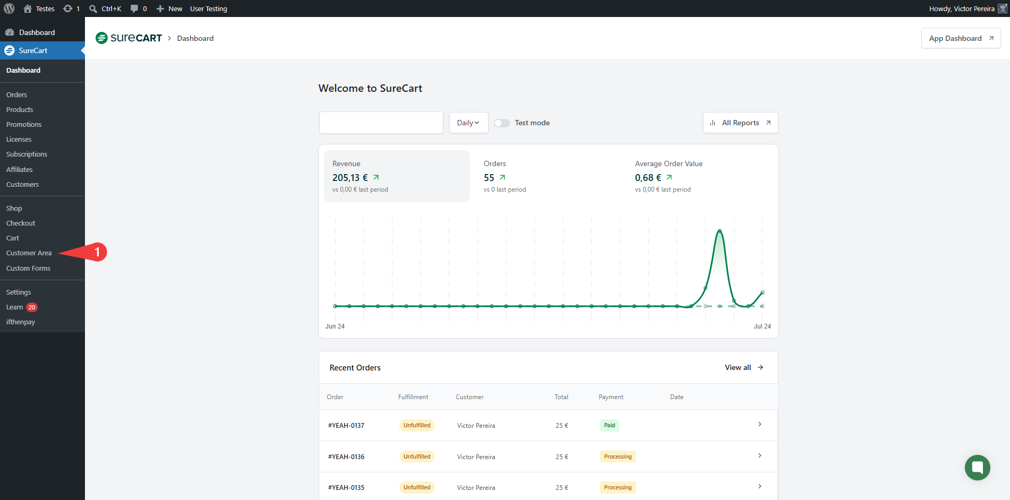1010x500 pixels.
Task: Click order number #YEAH-0135
Action: 346,487
